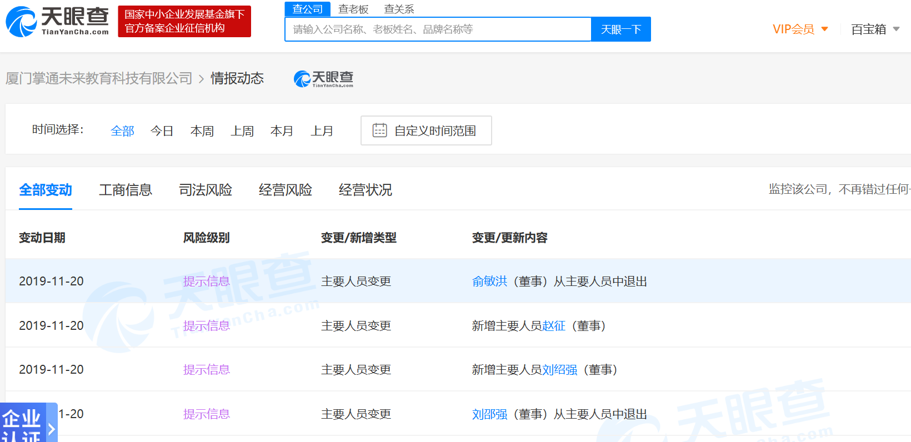Screen dimensions: 911x442
Task: Click the calendar icon in custom time range
Action: coord(379,130)
